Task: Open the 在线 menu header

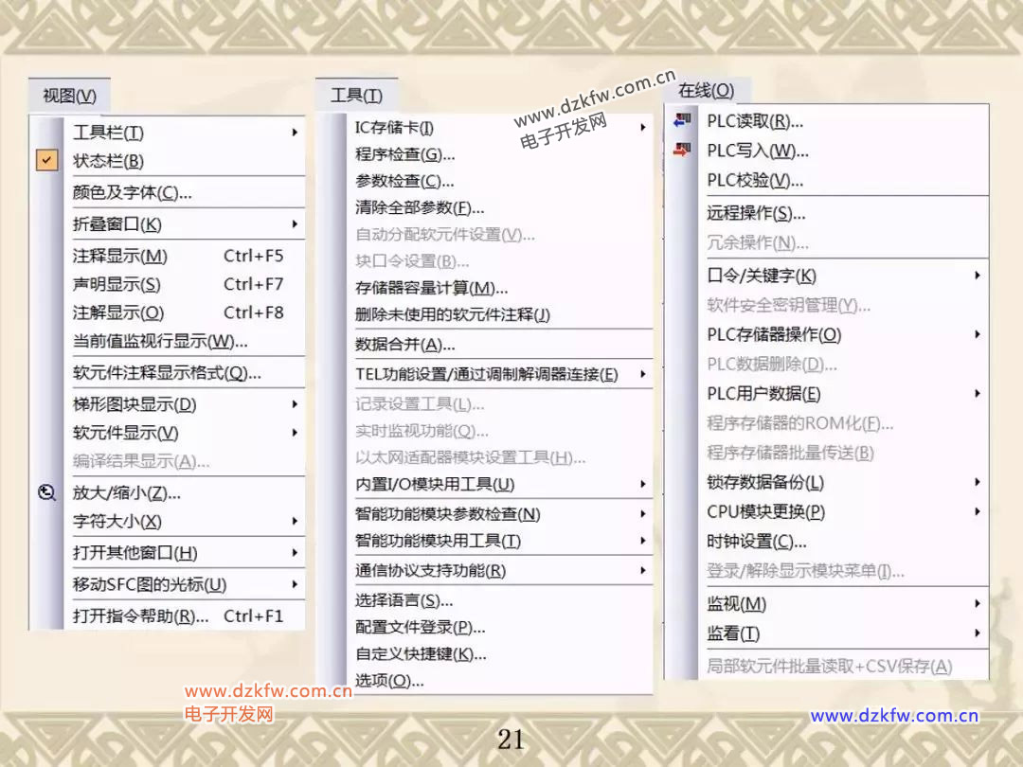Action: (x=706, y=90)
